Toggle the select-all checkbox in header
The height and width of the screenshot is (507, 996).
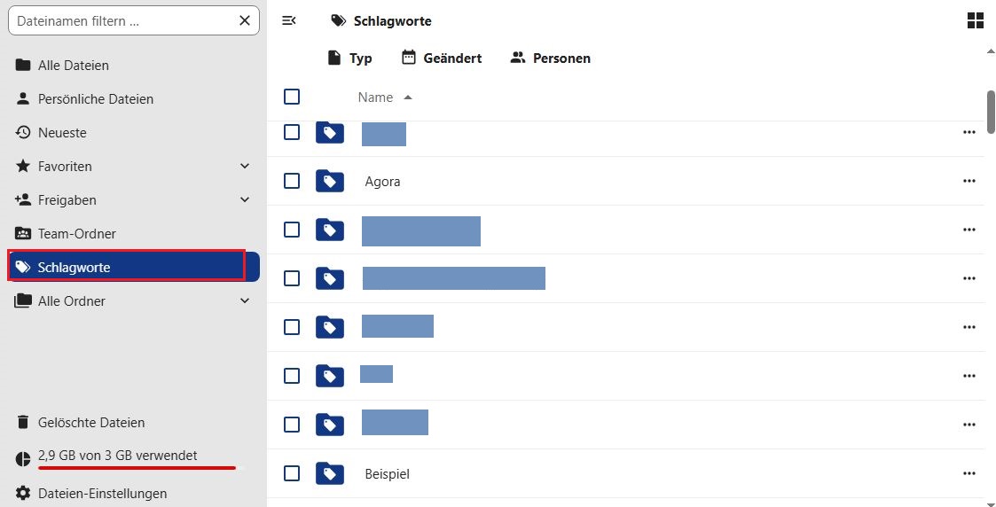292,97
